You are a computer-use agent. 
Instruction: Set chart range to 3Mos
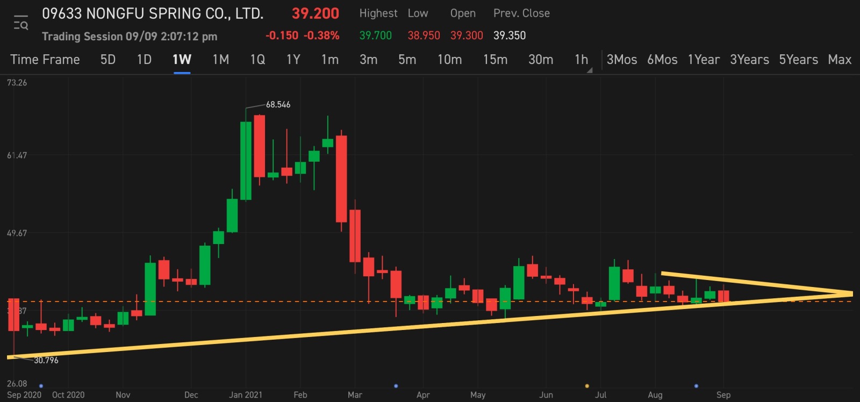(x=622, y=60)
